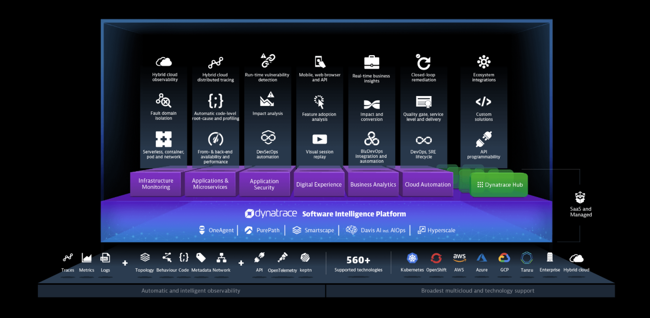The height and width of the screenshot is (318, 650).
Task: Play the Visual session replay icon
Action: (319, 139)
